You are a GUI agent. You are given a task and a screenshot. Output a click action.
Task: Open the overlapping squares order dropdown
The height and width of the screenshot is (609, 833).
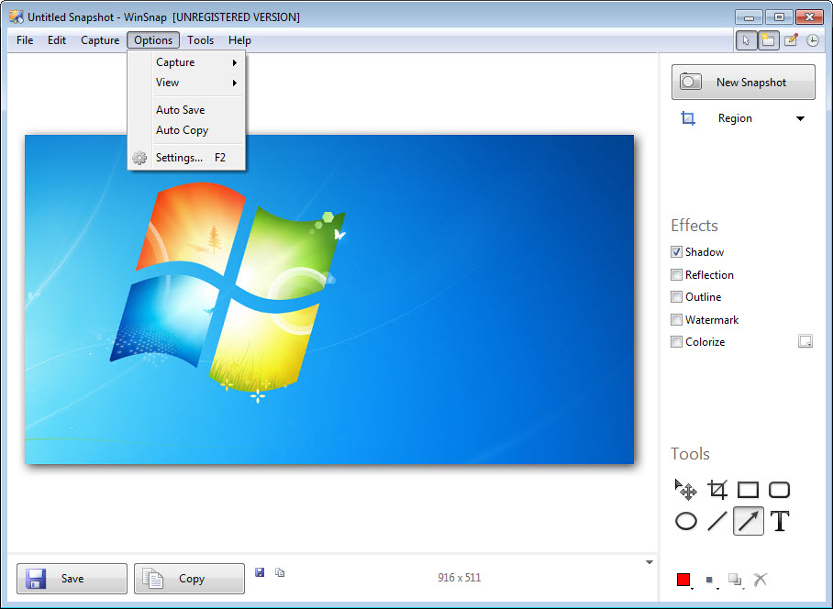pos(737,580)
